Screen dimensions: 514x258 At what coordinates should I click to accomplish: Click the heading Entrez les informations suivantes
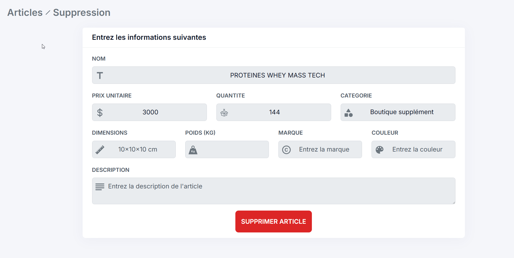click(x=149, y=37)
